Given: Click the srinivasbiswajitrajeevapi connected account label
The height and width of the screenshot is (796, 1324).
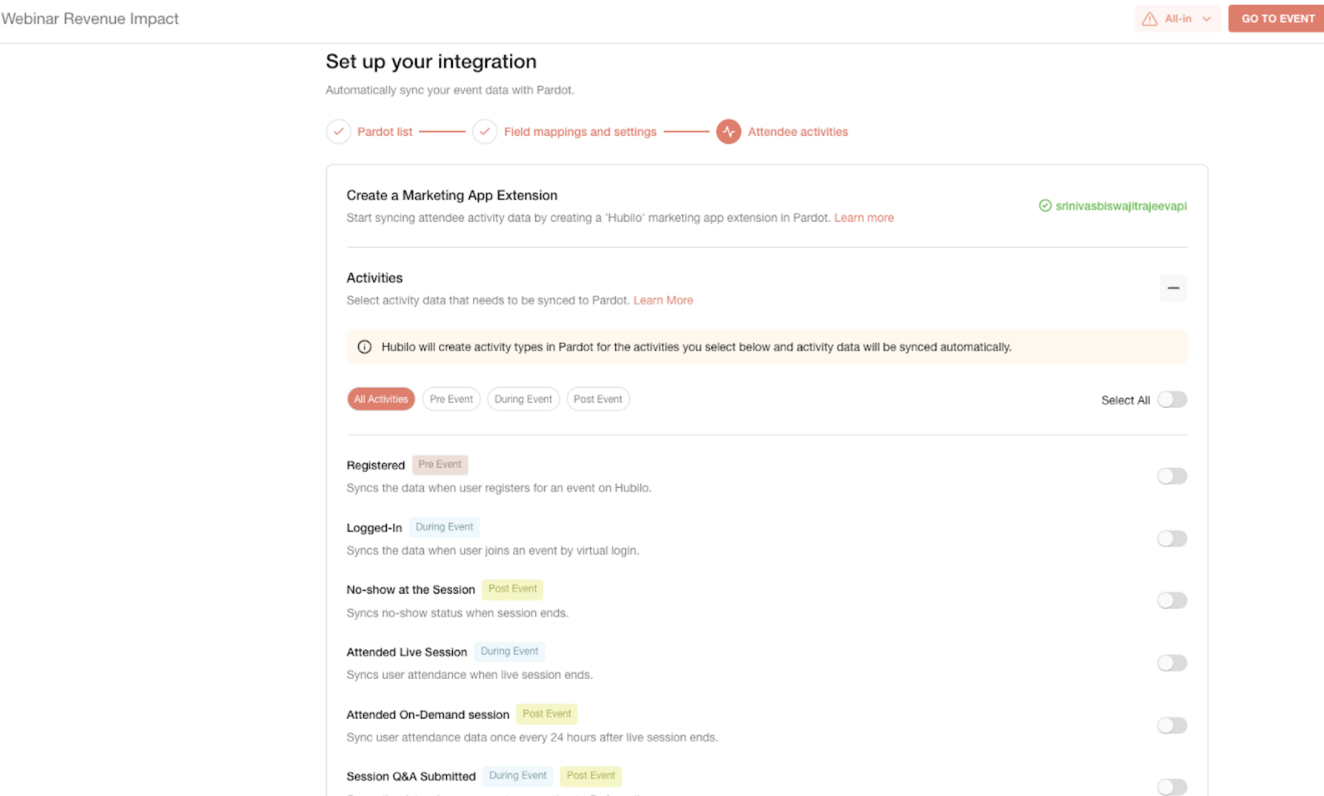Looking at the screenshot, I should (1121, 206).
